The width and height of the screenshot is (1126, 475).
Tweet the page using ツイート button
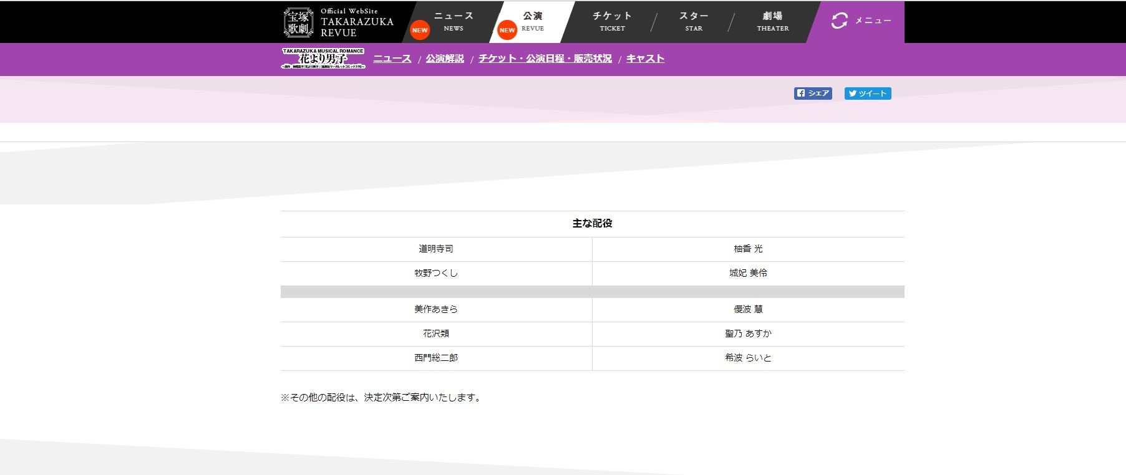(867, 94)
